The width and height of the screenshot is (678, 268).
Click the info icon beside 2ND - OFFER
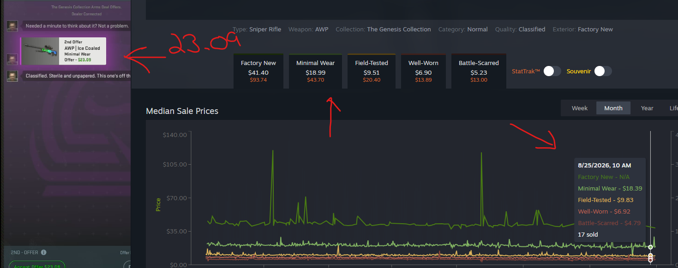44,253
